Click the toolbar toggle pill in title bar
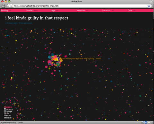 (150, 1)
